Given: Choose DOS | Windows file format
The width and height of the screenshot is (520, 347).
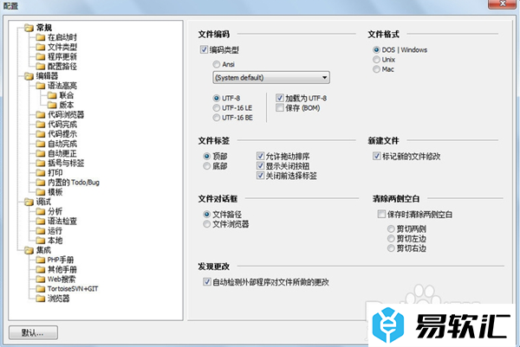Looking at the screenshot, I should tap(376, 49).
